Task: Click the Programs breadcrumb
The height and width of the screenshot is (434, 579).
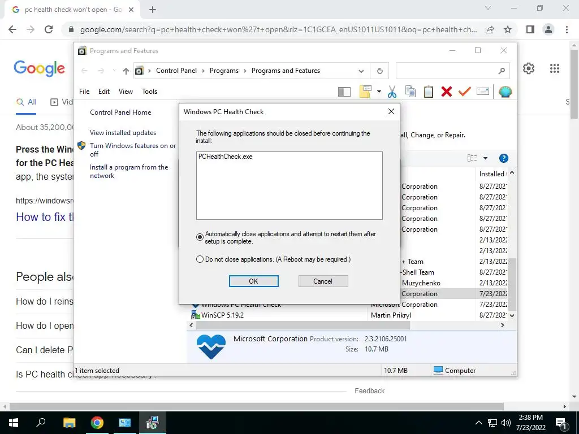Action: point(224,71)
